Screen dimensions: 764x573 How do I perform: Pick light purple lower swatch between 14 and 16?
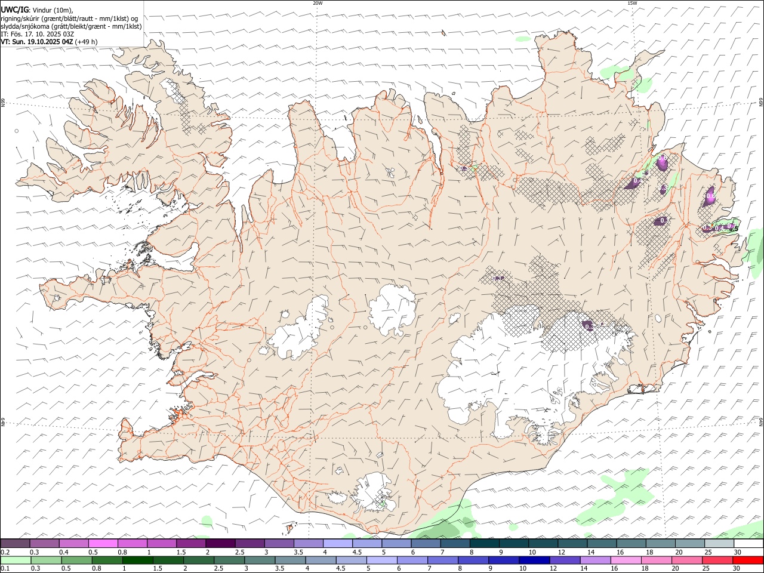[x=595, y=560]
